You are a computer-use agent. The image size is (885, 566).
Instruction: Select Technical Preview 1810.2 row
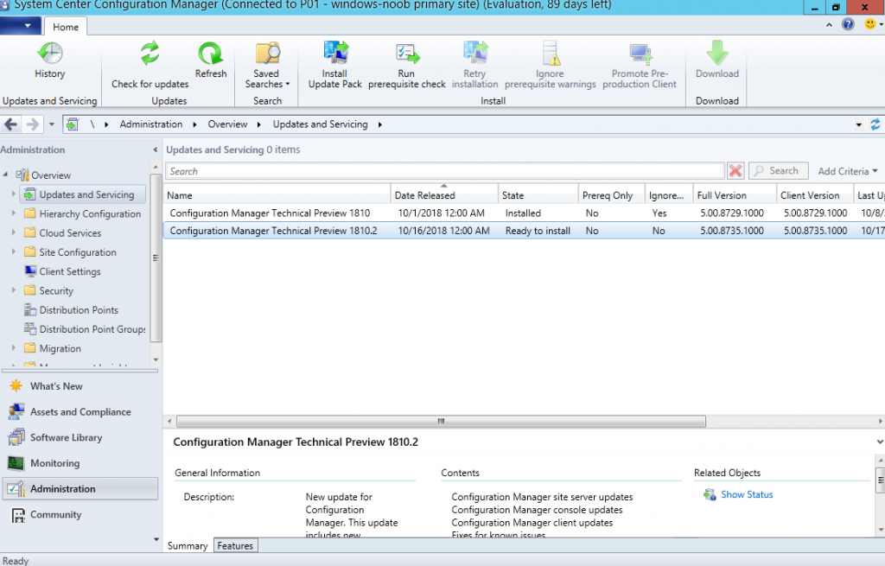point(524,230)
